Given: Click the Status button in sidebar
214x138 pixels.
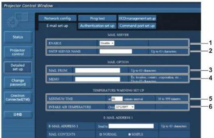Looking at the screenshot, I should [18, 37].
